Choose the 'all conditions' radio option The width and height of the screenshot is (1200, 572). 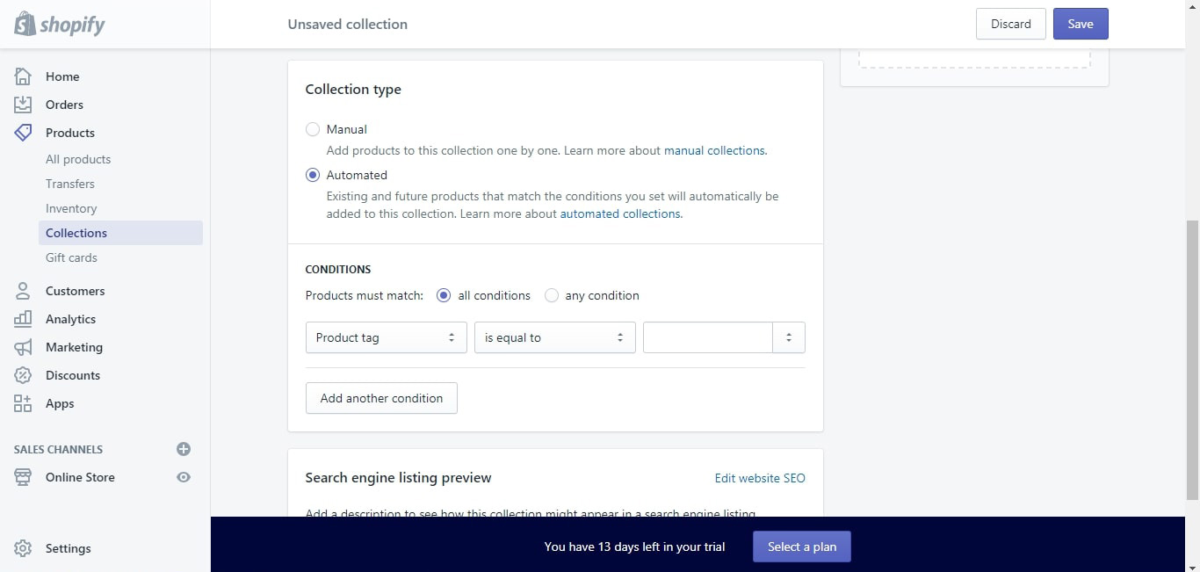pos(444,295)
